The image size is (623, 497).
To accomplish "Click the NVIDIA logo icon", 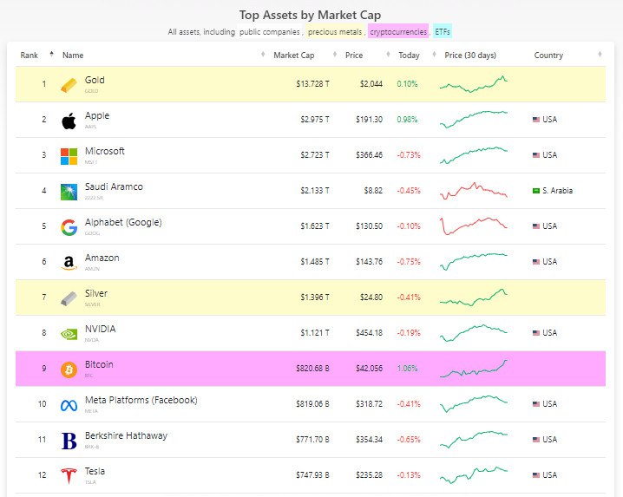I will (69, 334).
